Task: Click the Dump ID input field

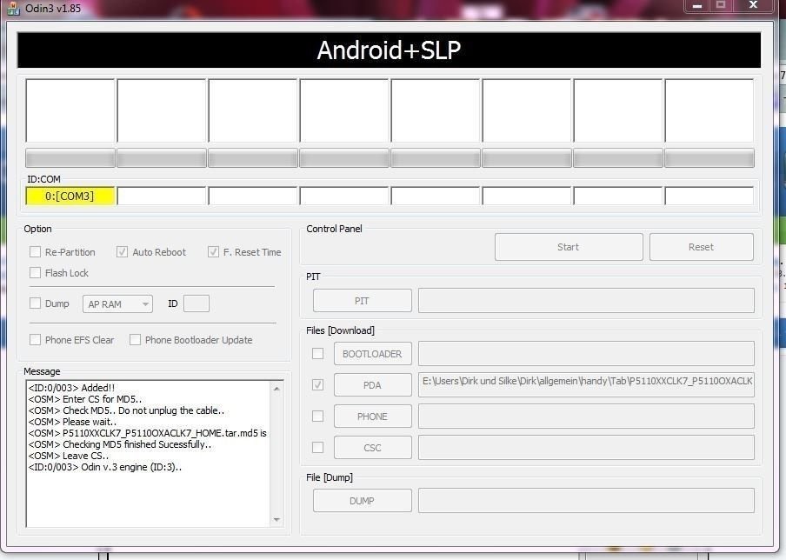Action: tap(196, 303)
